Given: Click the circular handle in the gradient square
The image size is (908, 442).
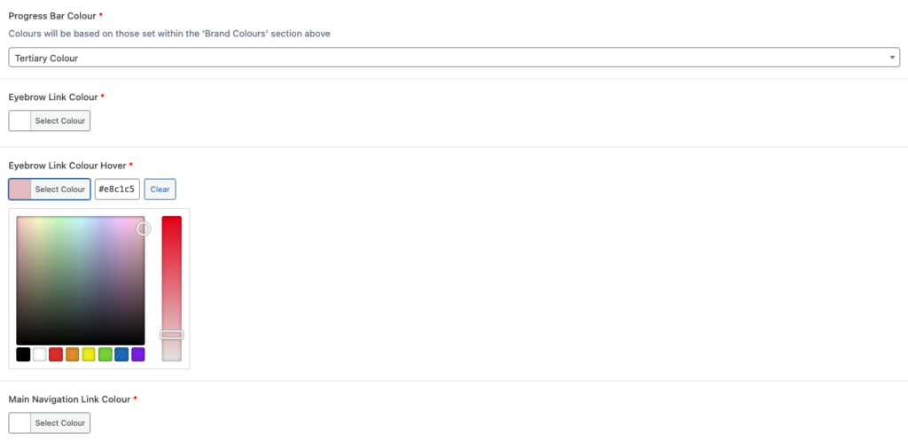Looking at the screenshot, I should [x=143, y=229].
